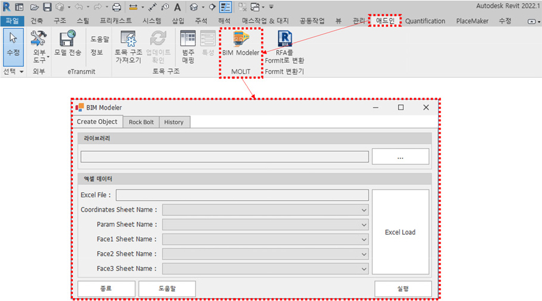
Task: Open the Switch Windows dropdown arrow
Action: (x=263, y=7)
